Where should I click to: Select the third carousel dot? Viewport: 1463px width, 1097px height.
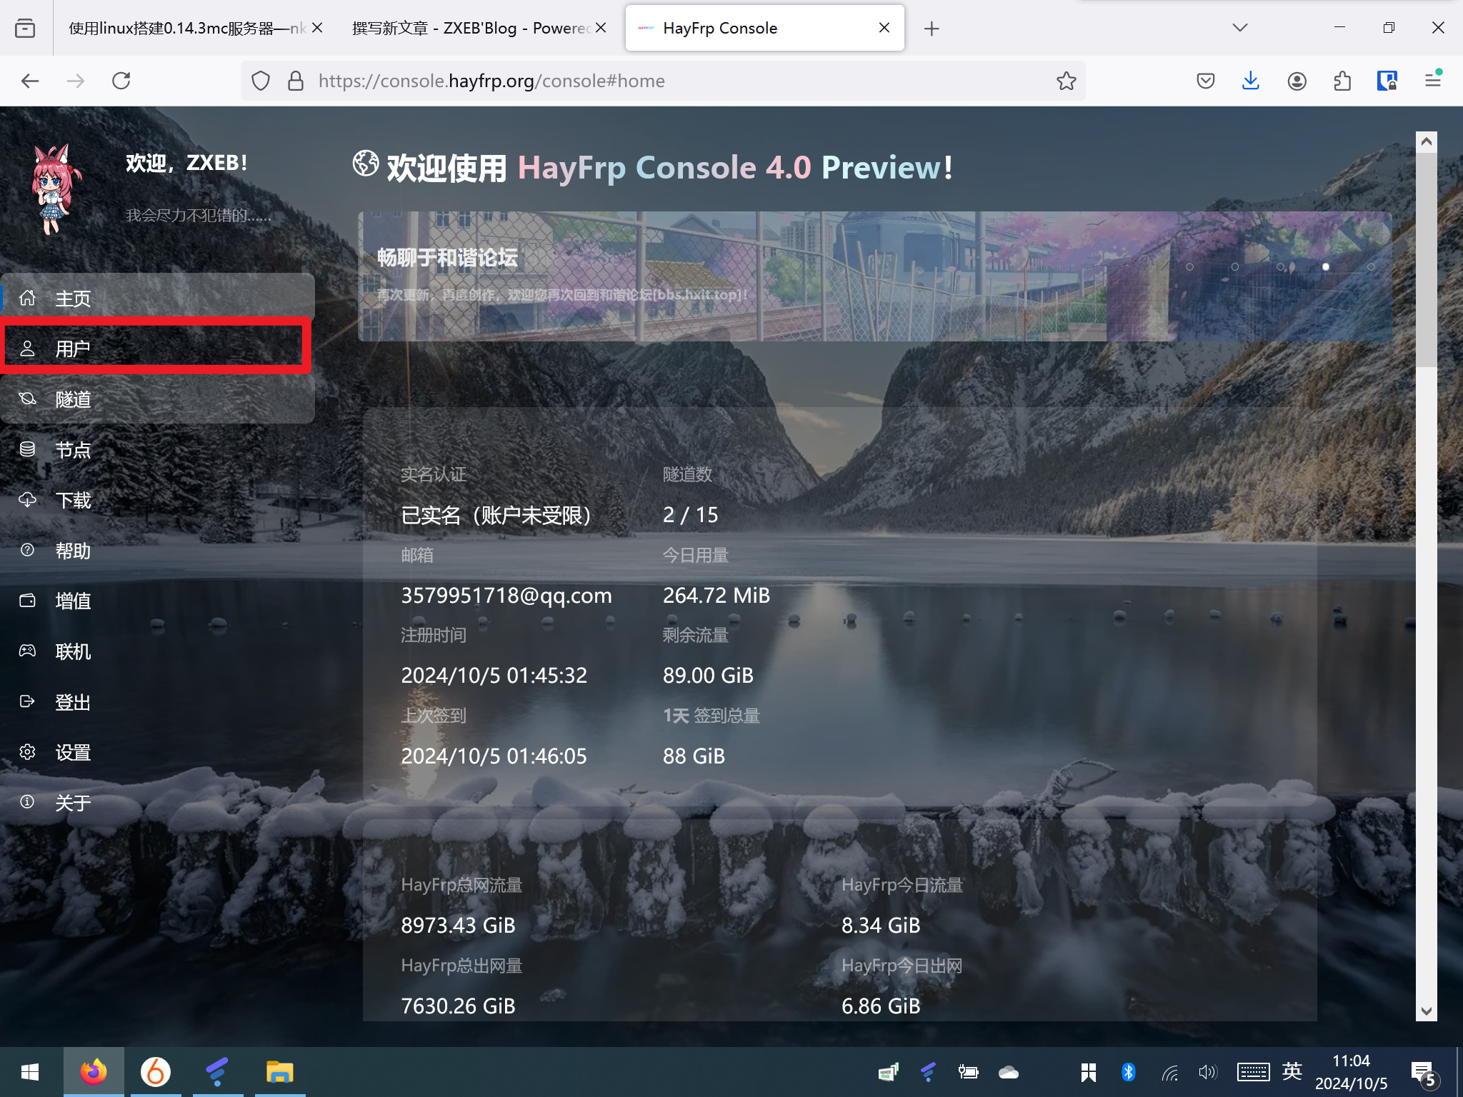pos(1281,267)
